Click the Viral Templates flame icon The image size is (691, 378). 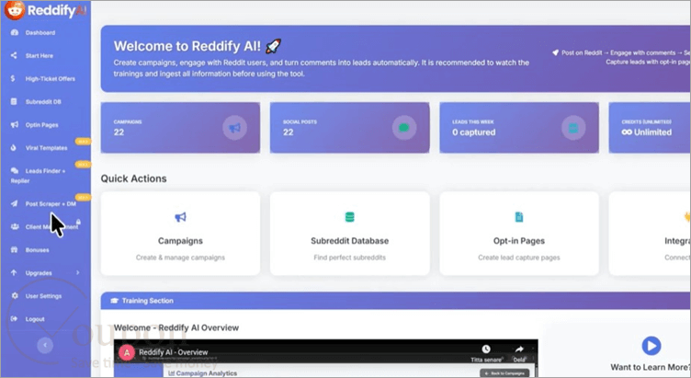click(x=13, y=148)
